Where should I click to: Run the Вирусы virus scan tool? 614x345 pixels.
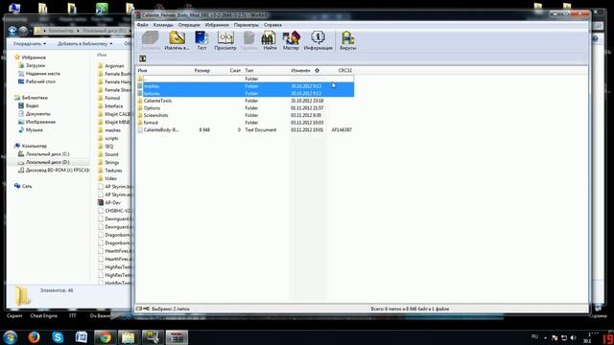347,40
